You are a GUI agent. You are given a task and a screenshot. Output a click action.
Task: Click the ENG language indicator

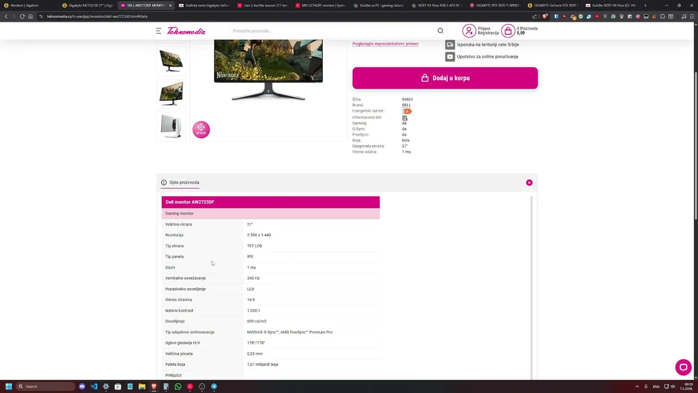(x=656, y=386)
